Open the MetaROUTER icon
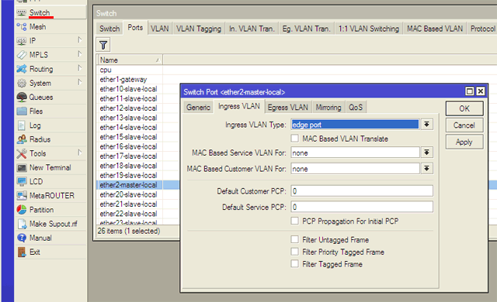 point(22,196)
